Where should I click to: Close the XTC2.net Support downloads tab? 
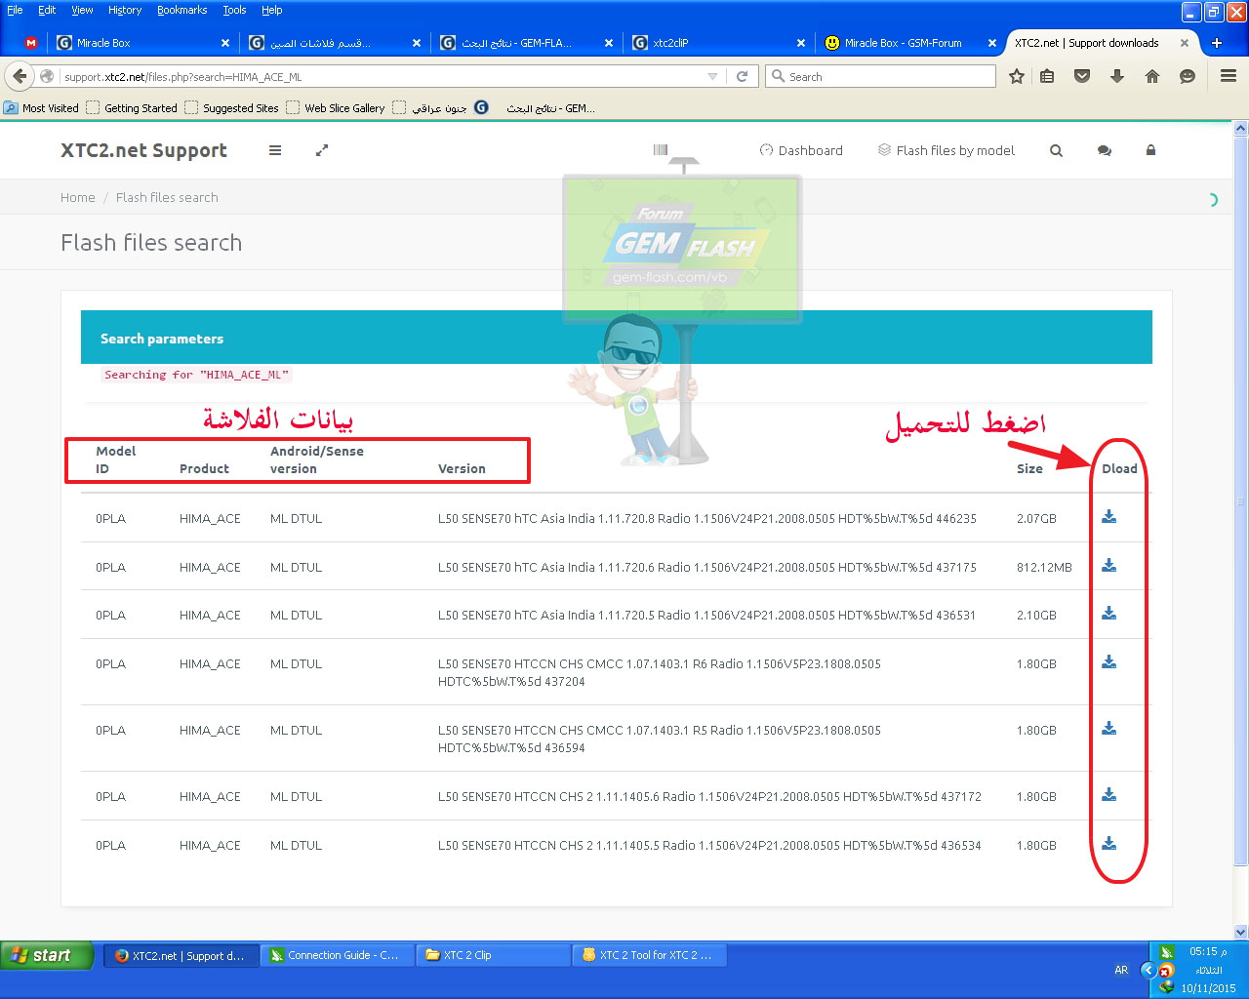pos(1185,43)
